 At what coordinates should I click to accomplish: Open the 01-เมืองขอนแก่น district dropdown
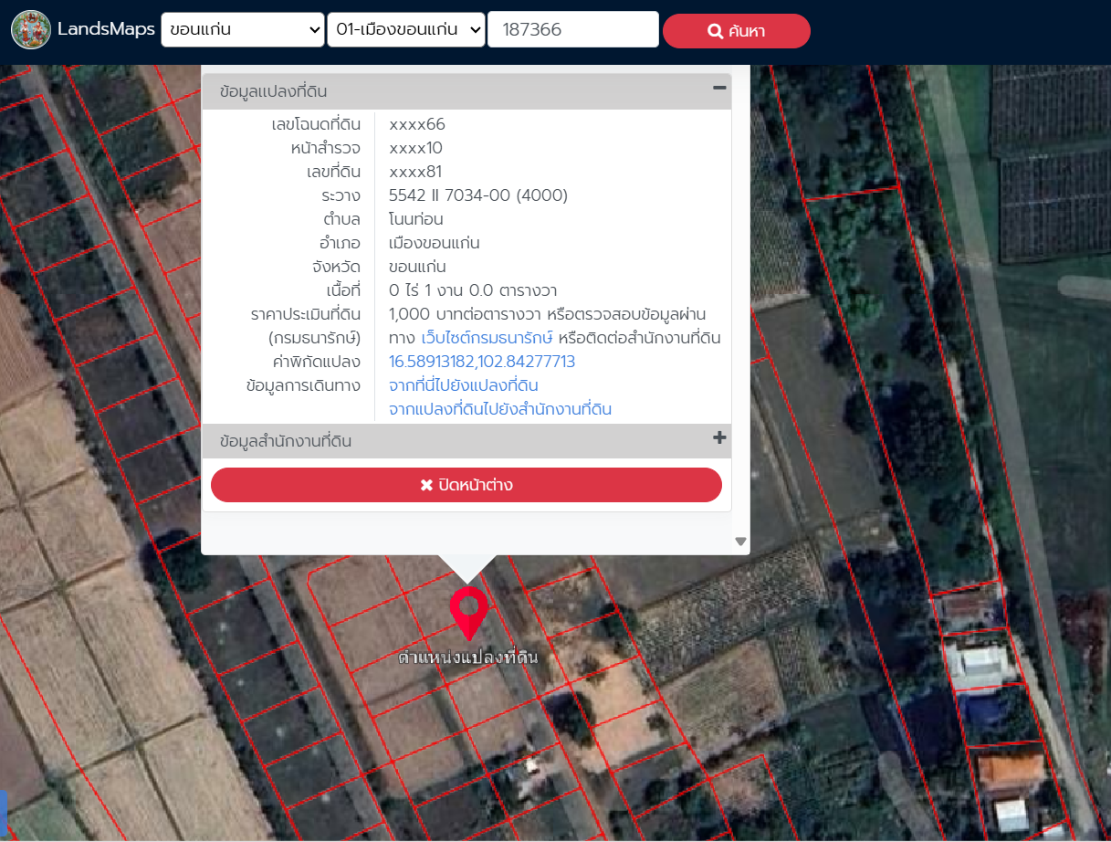406,29
